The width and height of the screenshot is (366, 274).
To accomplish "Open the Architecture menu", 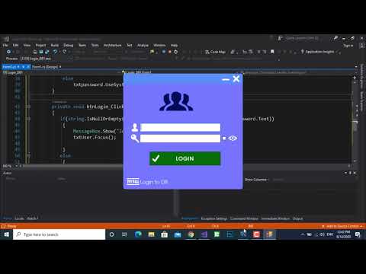I will [113, 45].
